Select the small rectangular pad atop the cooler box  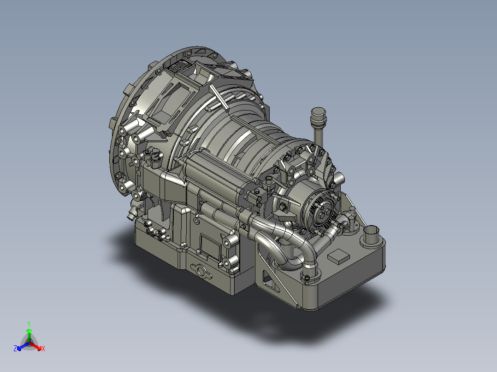[339, 256]
